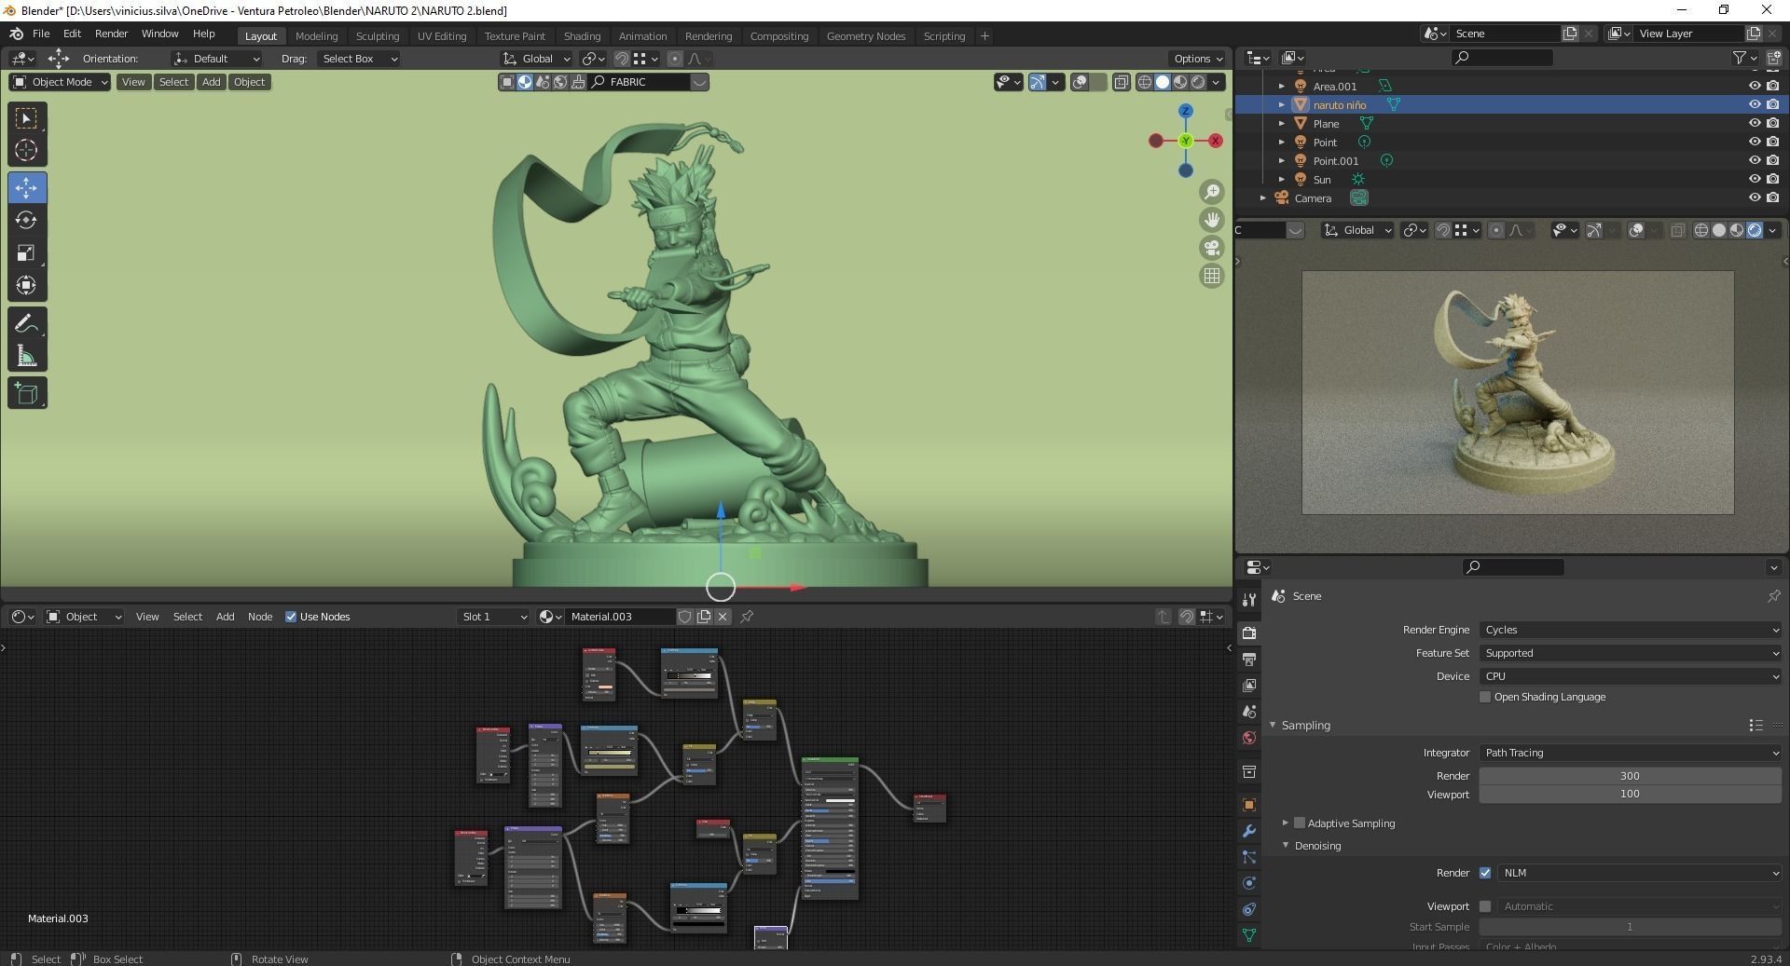Click the node editor Node menu button
This screenshot has height=966, width=1790.
[260, 617]
